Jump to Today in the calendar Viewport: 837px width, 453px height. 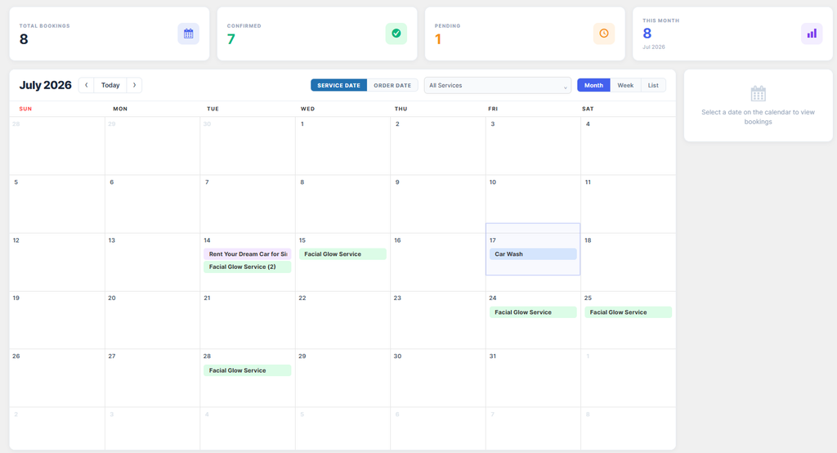(110, 85)
